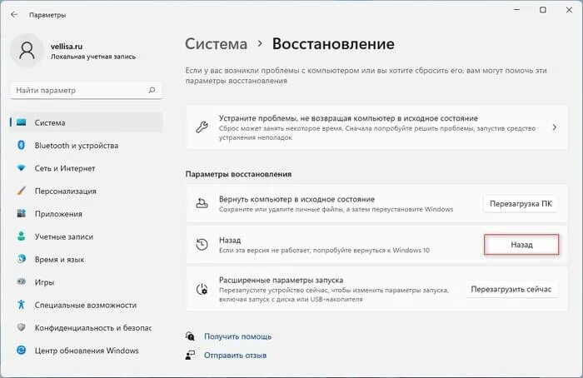
Task: Open Система category in sidebar
Action: click(87, 122)
